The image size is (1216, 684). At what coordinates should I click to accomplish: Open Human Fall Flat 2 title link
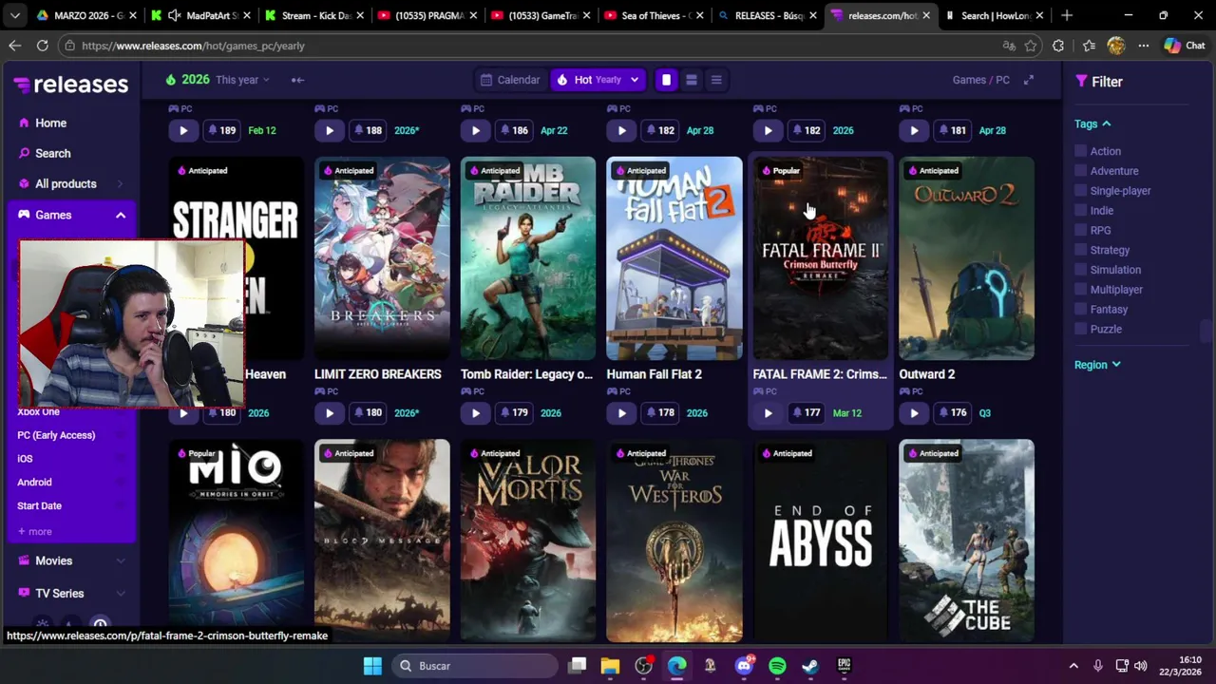click(x=654, y=374)
